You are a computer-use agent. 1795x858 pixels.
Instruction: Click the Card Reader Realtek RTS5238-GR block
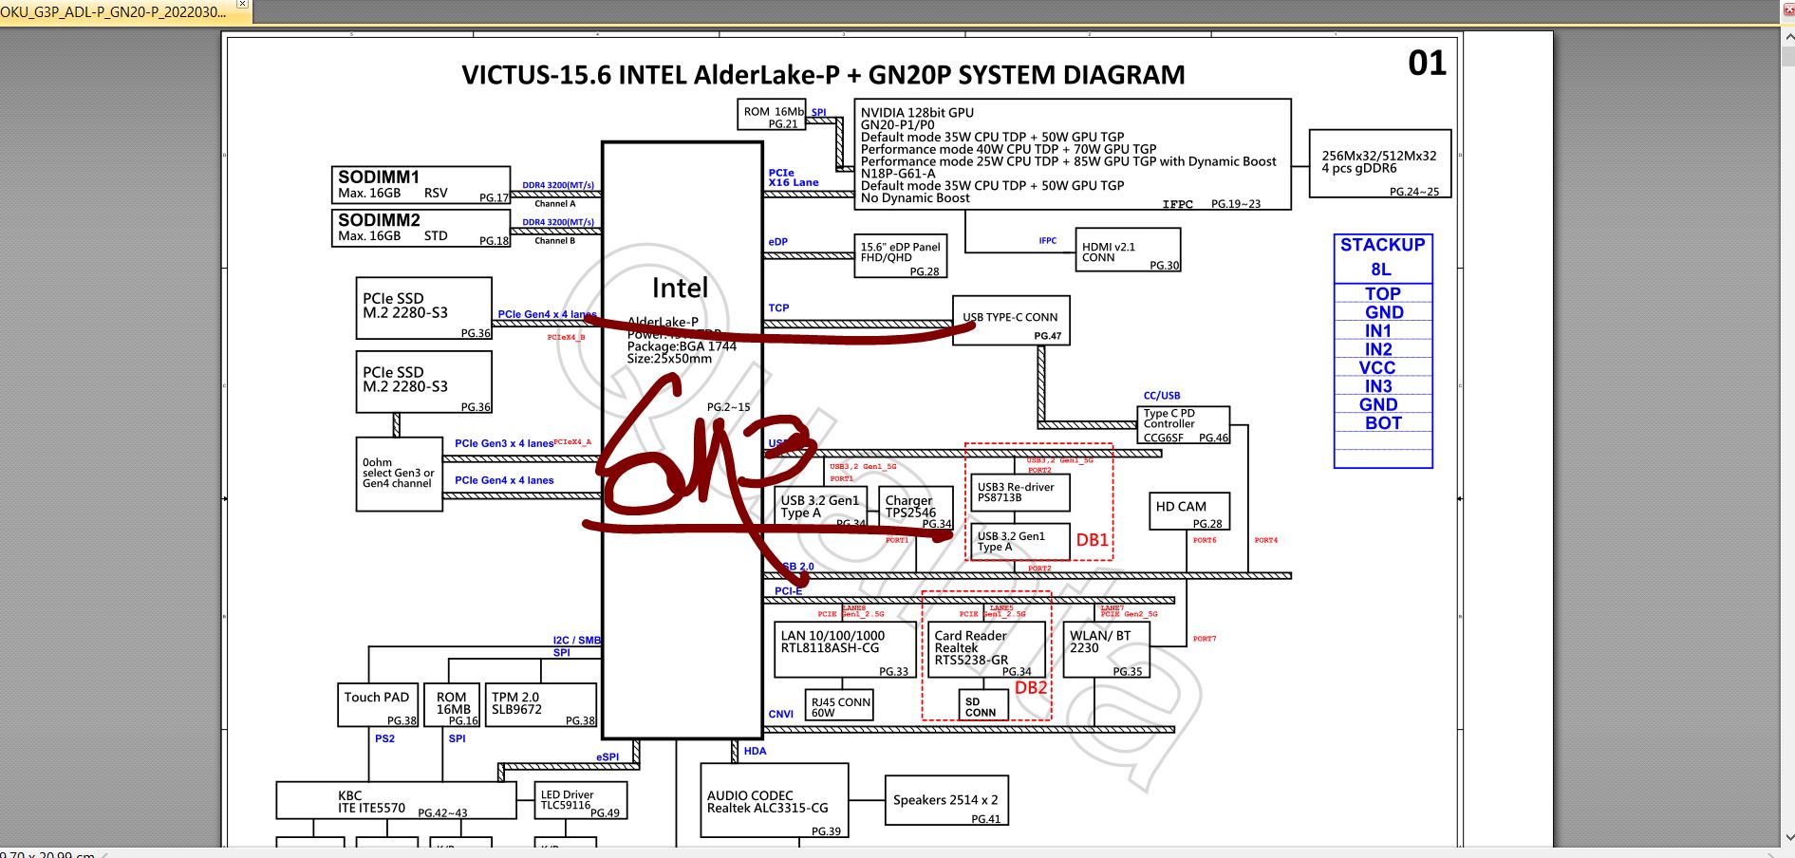click(986, 649)
